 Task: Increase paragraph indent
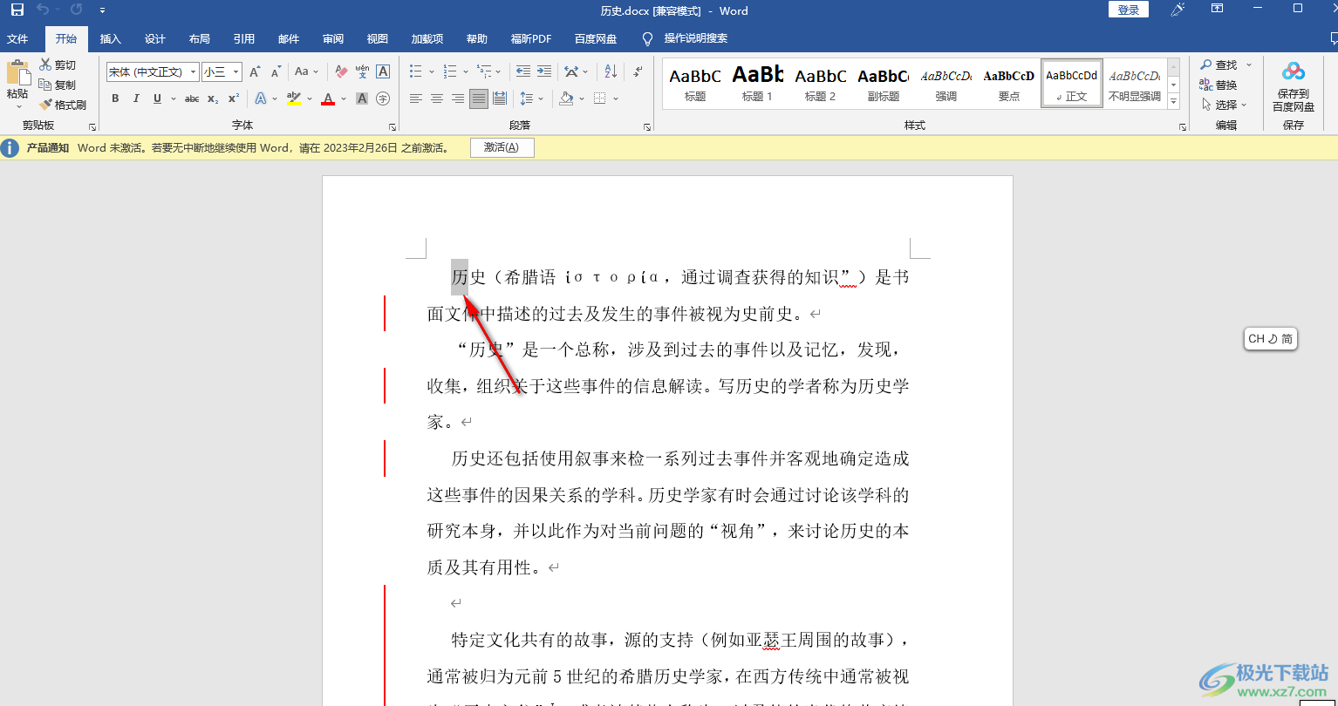pyautogui.click(x=544, y=71)
